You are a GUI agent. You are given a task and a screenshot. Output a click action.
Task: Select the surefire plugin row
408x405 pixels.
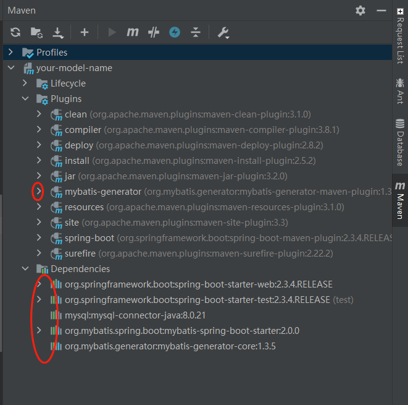(198, 254)
